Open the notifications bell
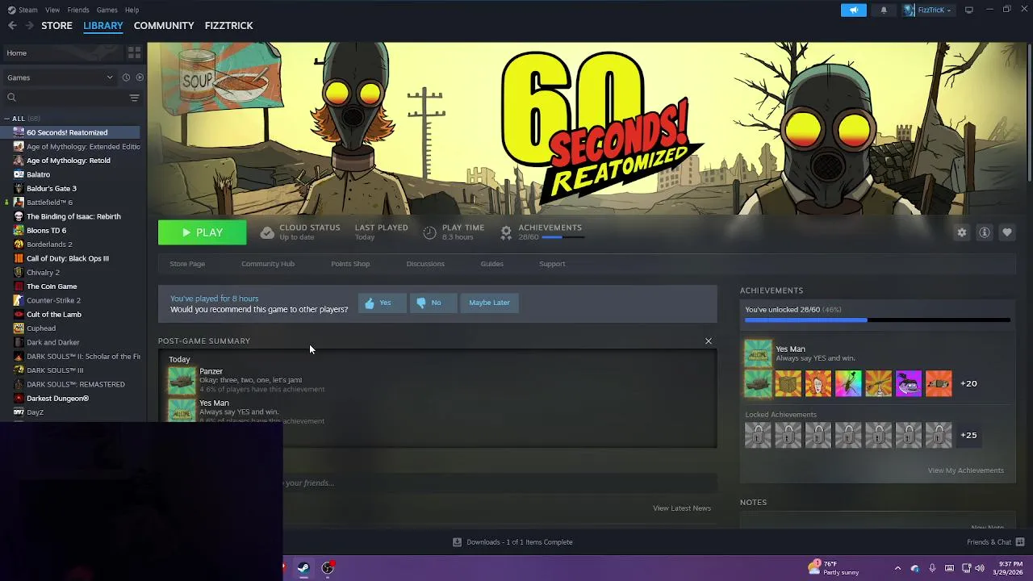This screenshot has width=1033, height=581. pos(884,10)
